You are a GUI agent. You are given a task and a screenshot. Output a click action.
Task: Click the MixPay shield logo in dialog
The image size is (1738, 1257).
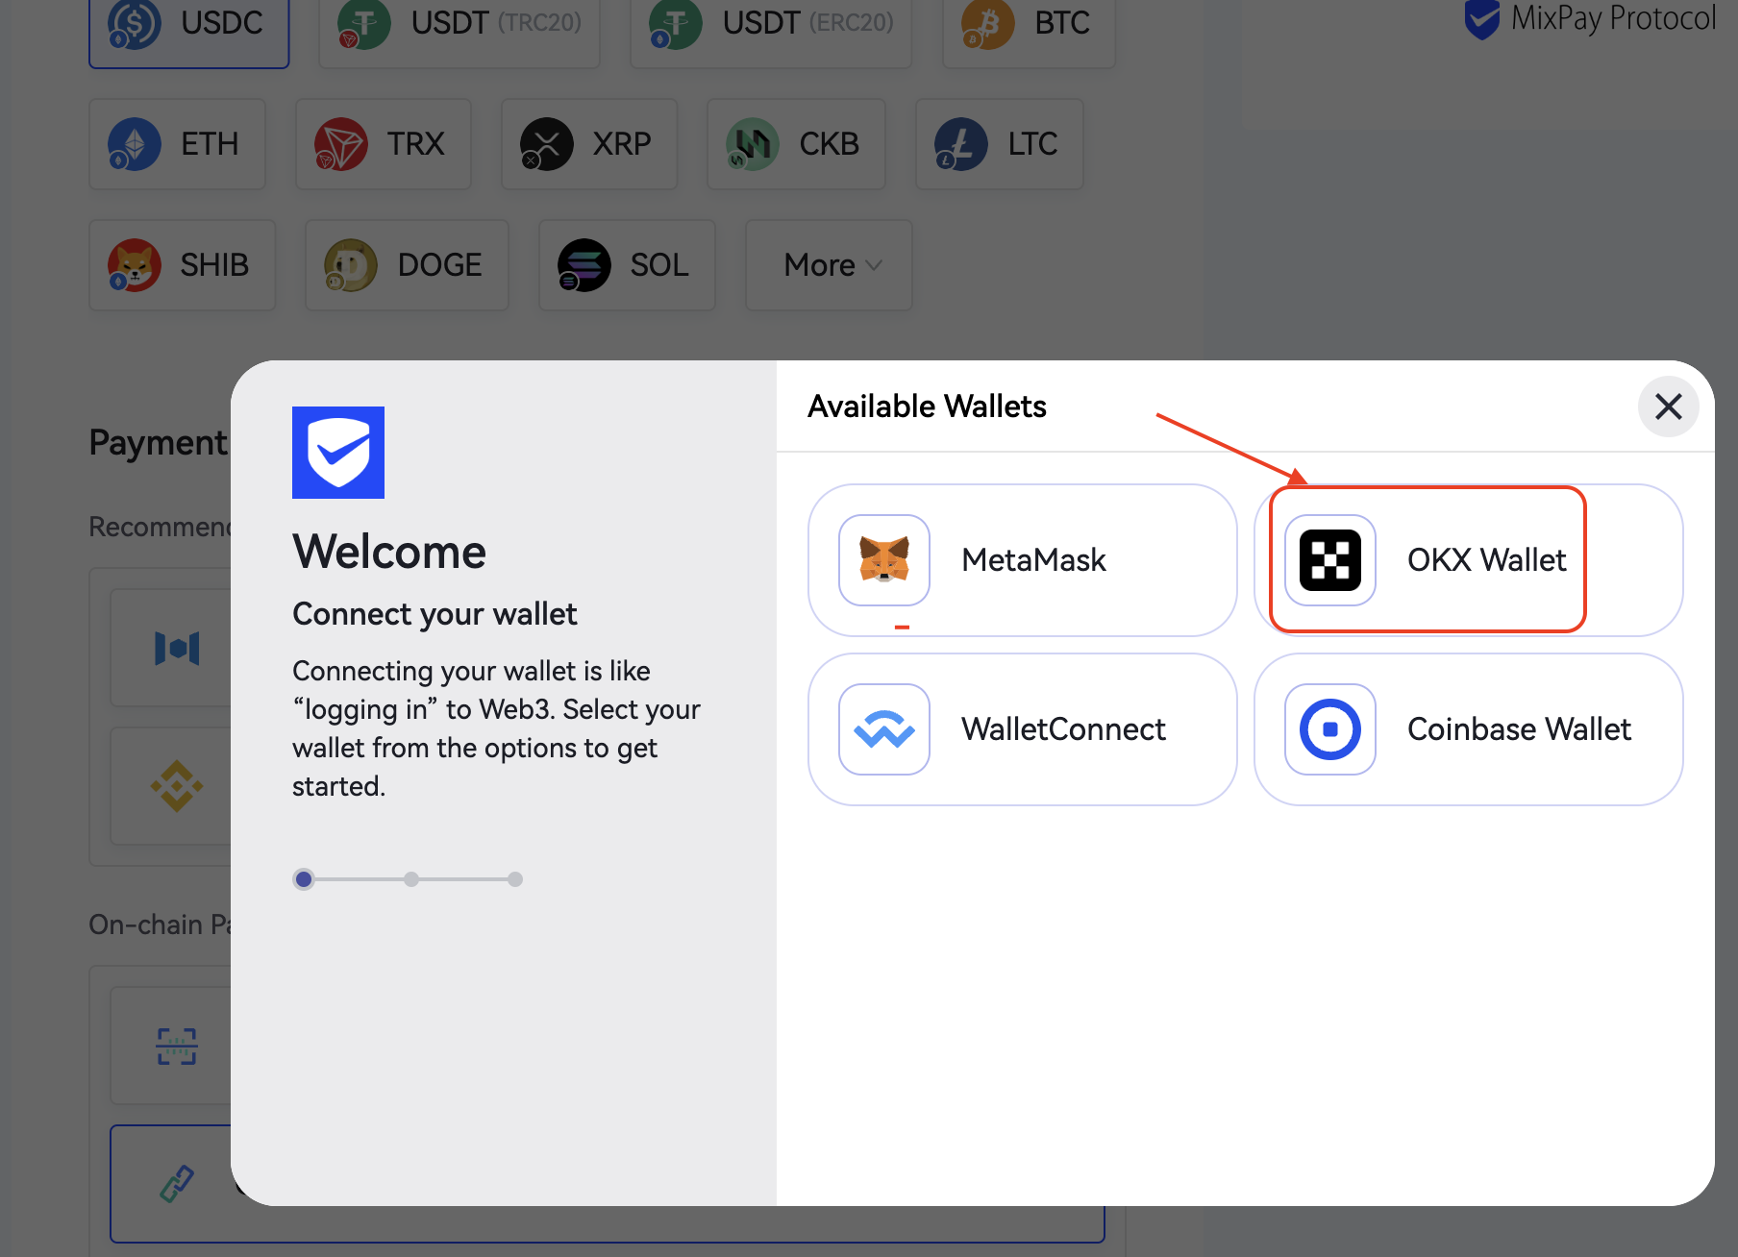tap(338, 453)
